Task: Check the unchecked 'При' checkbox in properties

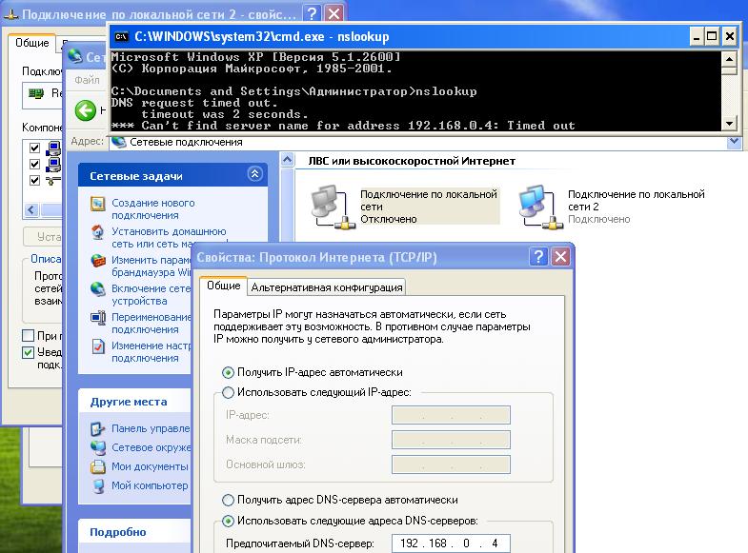Action: (x=29, y=336)
